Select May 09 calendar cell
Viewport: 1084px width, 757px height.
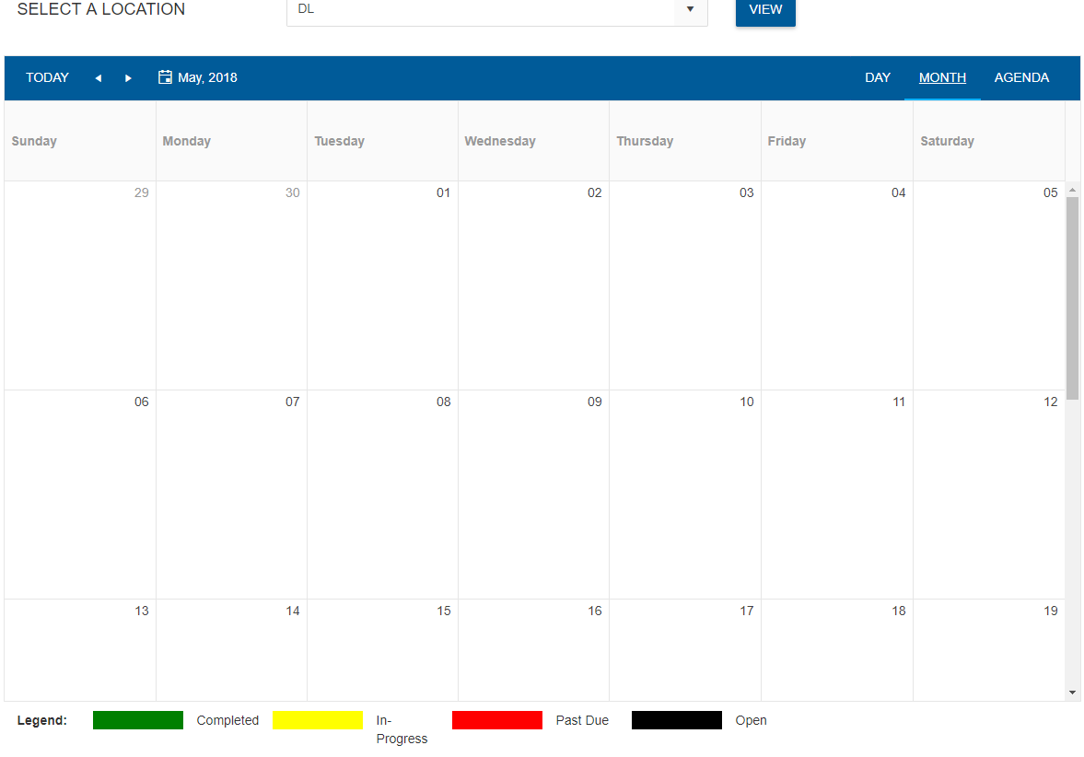click(x=533, y=495)
